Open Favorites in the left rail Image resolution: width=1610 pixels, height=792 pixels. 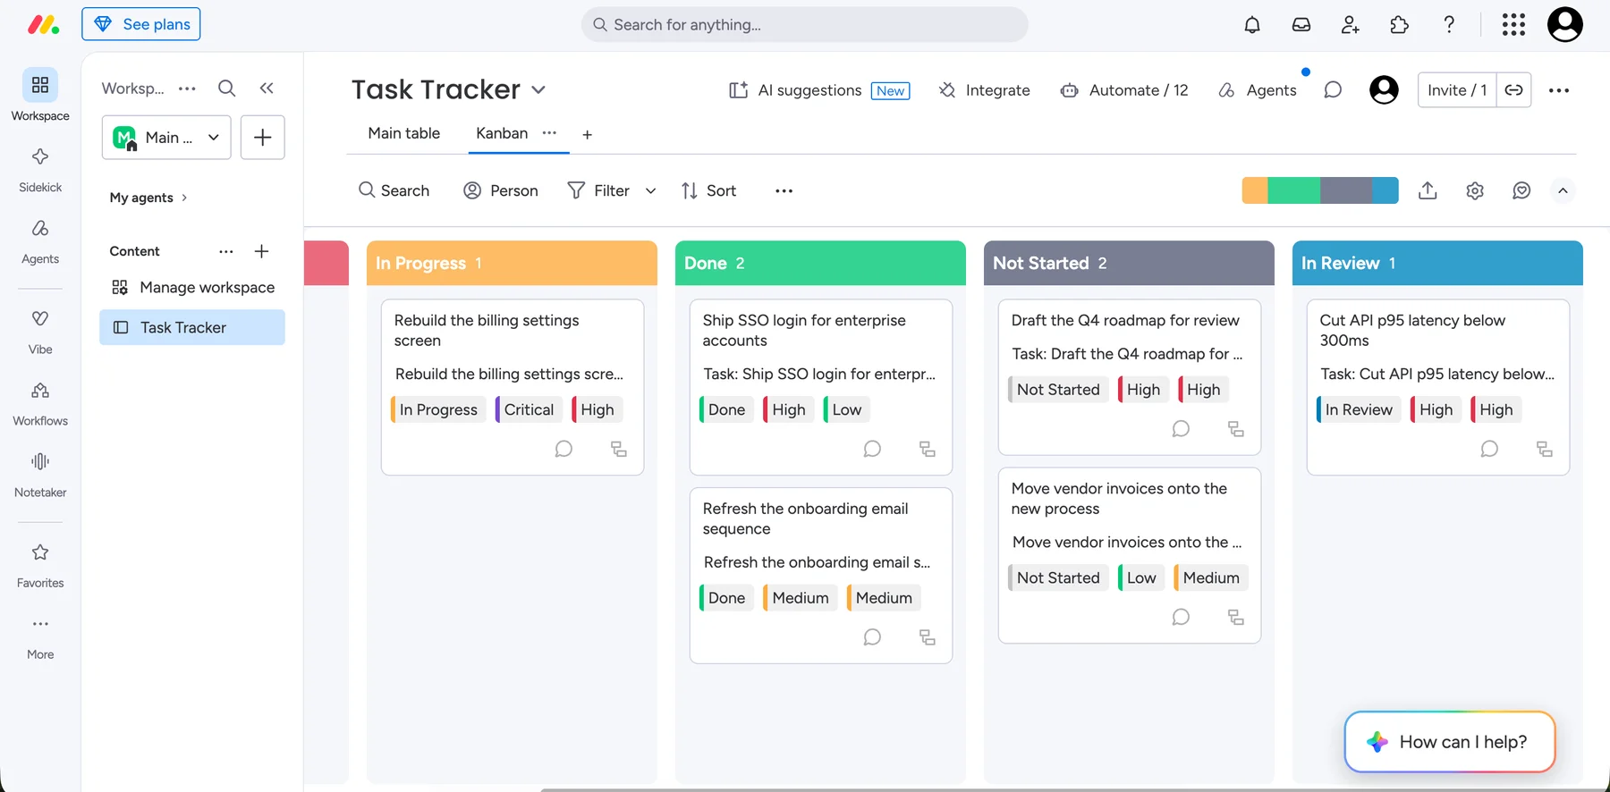click(40, 564)
